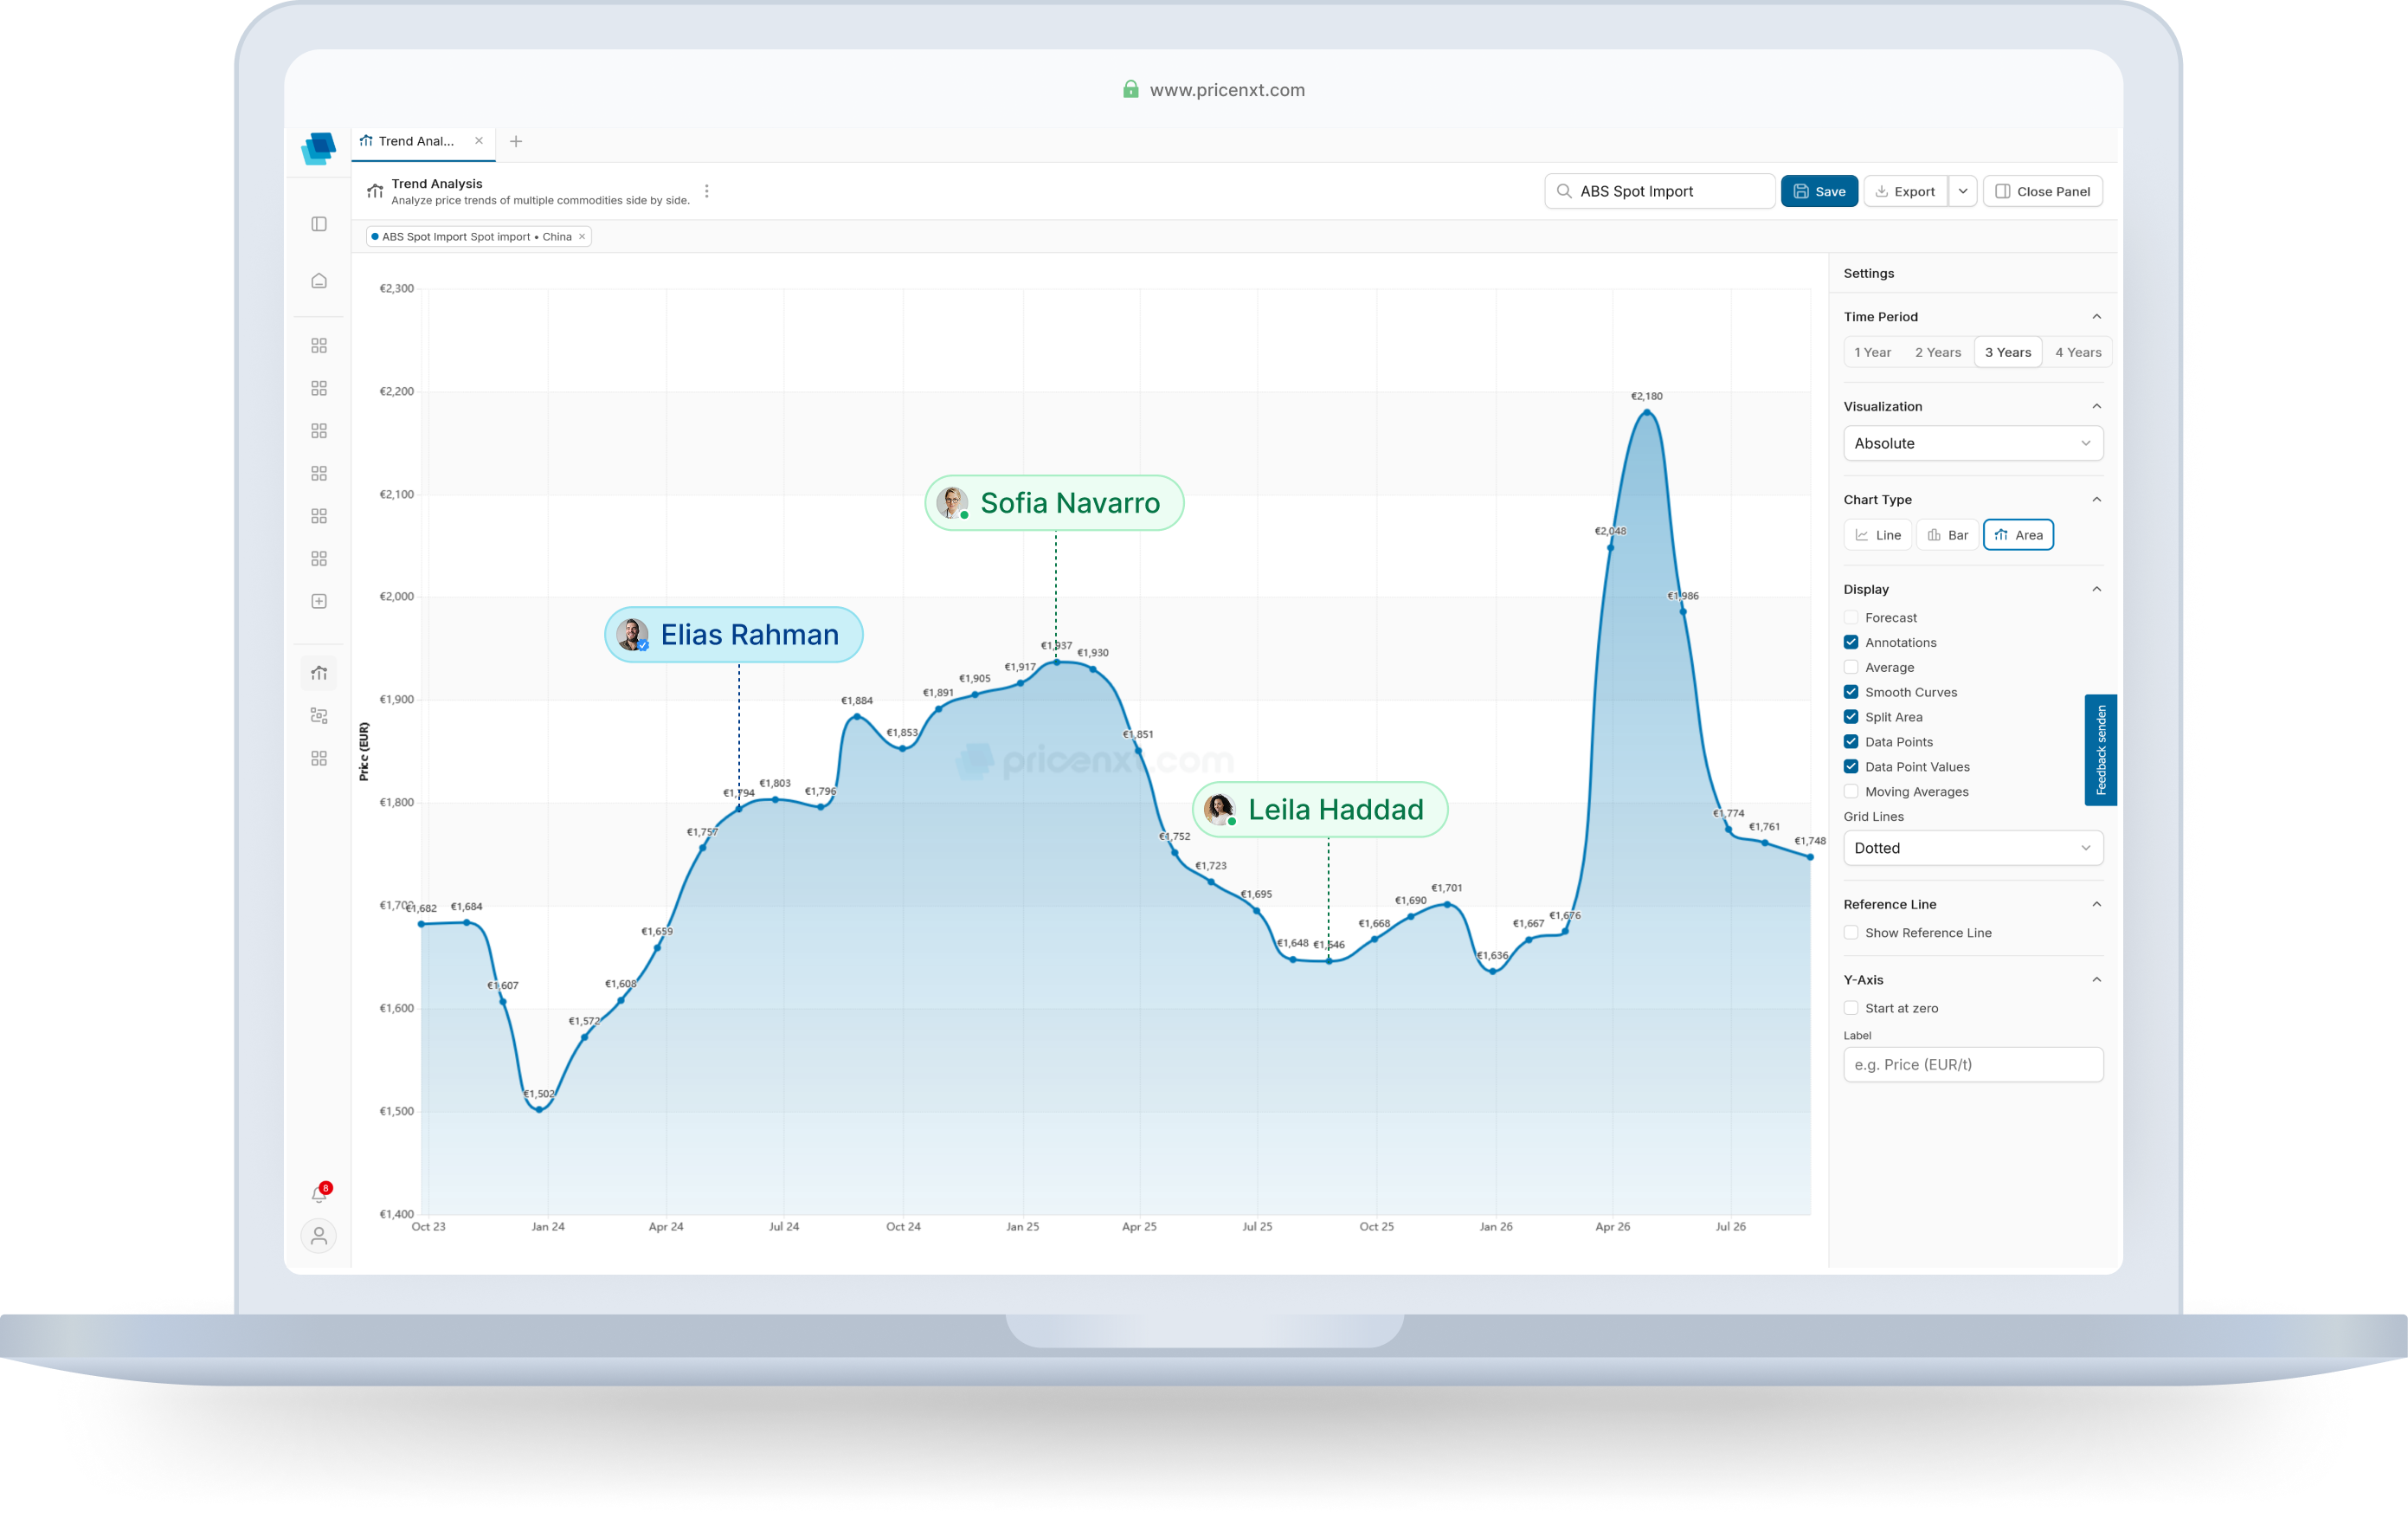Uncheck the Annotations checkbox
The width and height of the screenshot is (2408, 1518).
(1851, 643)
